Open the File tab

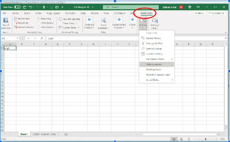[4, 13]
